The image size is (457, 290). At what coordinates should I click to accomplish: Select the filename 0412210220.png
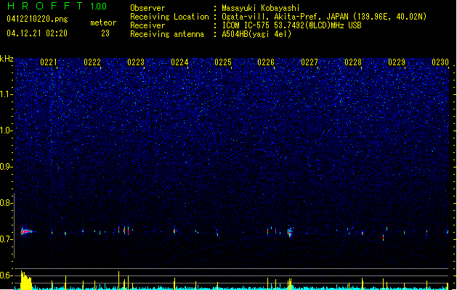pos(37,19)
